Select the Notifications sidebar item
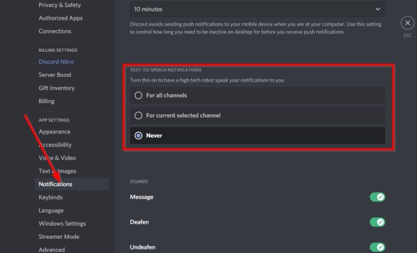The image size is (417, 253). pos(55,184)
